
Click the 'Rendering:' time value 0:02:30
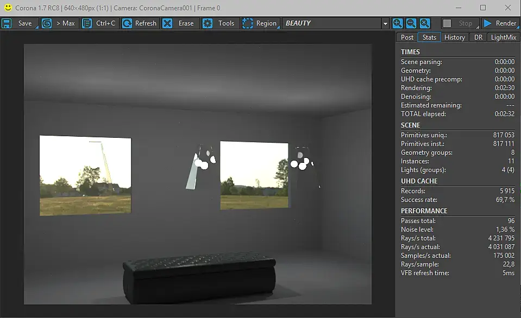(x=504, y=87)
